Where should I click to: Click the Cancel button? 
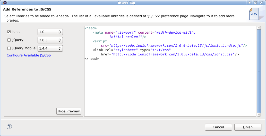coord(218,127)
